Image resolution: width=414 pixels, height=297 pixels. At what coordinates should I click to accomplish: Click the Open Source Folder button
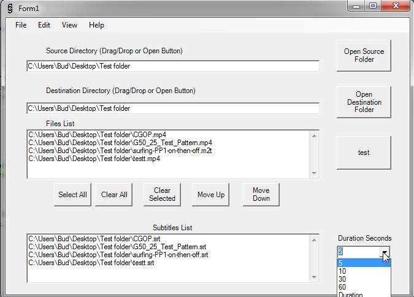pyautogui.click(x=364, y=56)
